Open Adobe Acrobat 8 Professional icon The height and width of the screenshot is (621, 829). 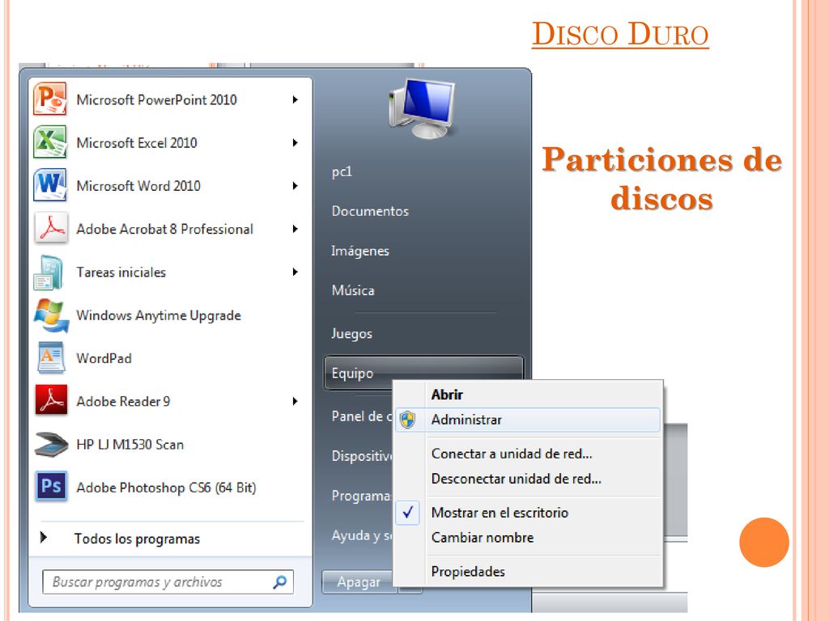(x=51, y=228)
